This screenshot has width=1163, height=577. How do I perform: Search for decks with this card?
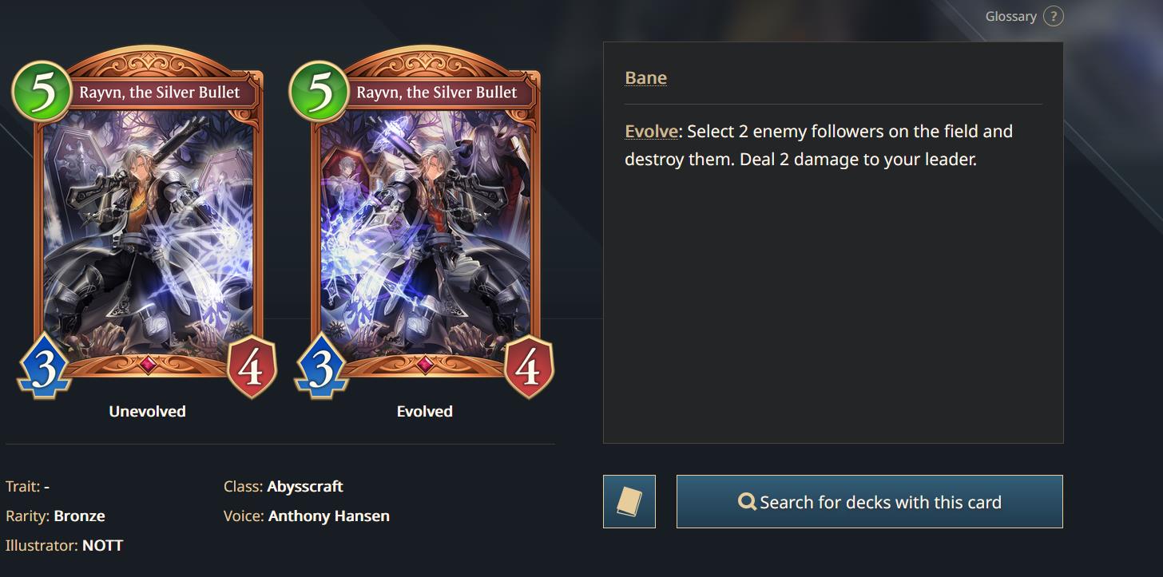tap(869, 501)
